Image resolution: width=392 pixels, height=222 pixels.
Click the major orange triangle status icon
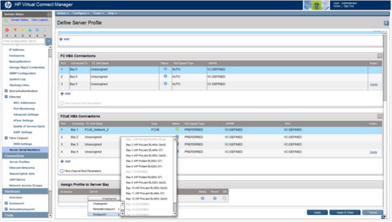15,30
